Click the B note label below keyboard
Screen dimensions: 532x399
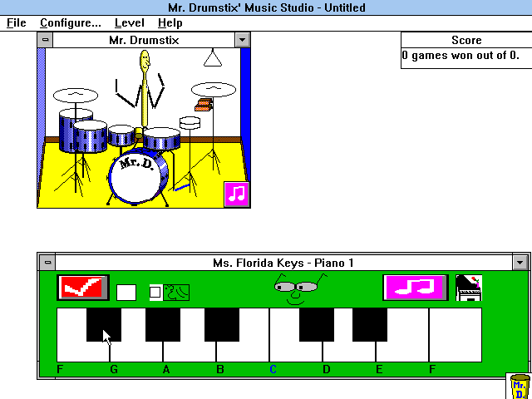(219, 369)
